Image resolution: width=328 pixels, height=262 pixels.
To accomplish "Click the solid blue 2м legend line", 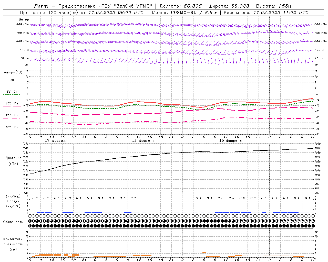I will point(12,83).
